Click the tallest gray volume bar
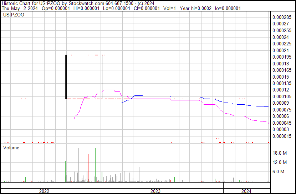 tap(79, 165)
